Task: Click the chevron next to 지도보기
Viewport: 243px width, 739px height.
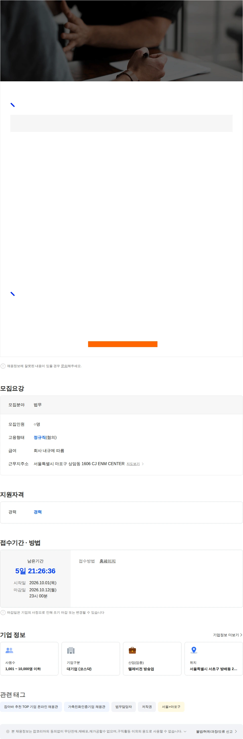Action: point(143,464)
